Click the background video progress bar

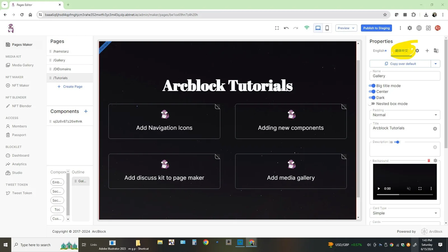[x=405, y=194]
